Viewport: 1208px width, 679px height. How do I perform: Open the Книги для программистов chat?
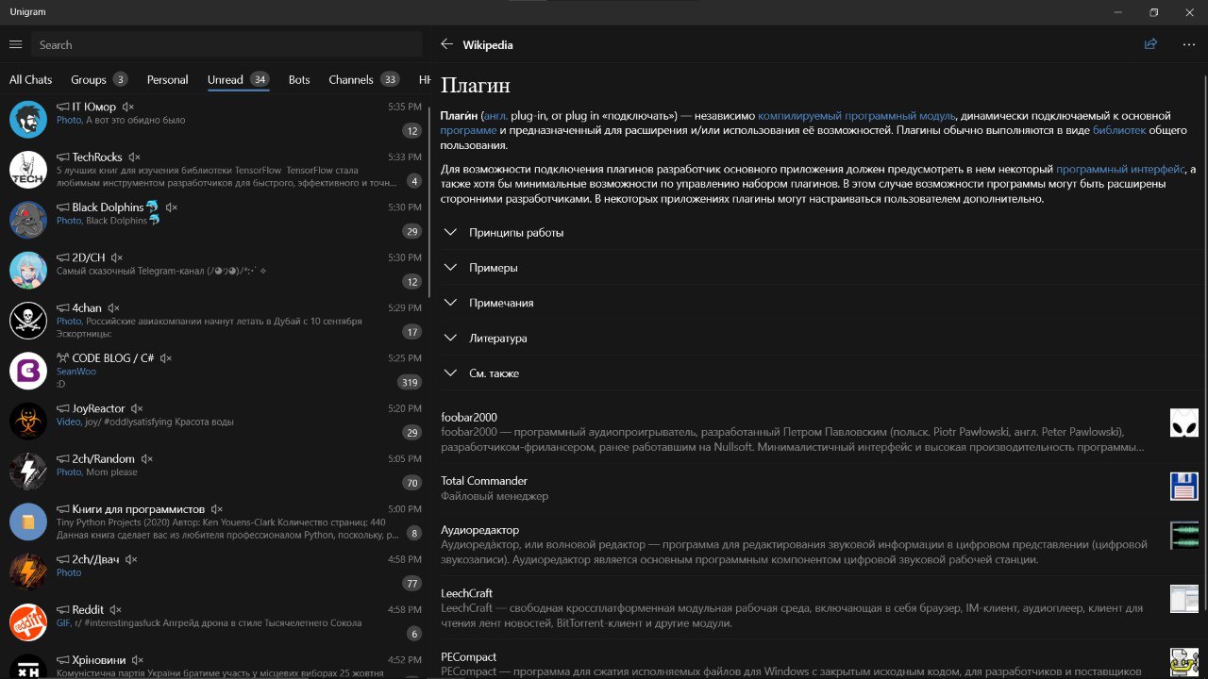tap(215, 522)
